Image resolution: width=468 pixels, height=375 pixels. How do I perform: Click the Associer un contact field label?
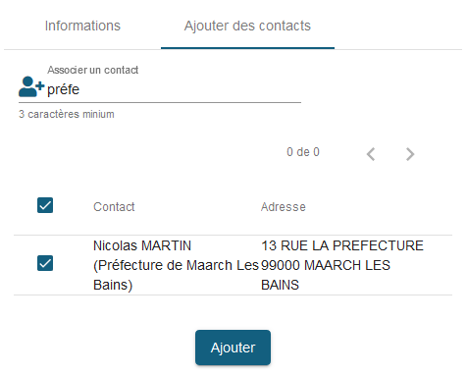[93, 70]
